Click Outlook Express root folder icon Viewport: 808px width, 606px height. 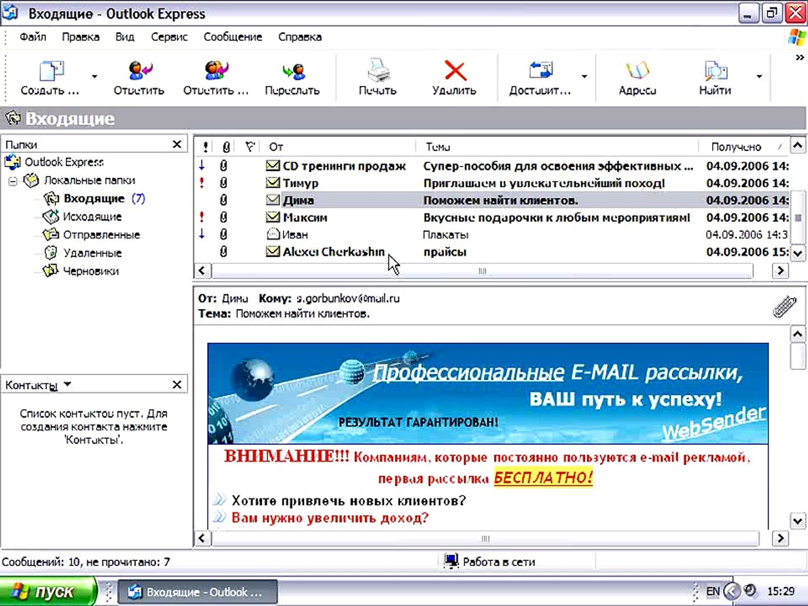(x=12, y=162)
